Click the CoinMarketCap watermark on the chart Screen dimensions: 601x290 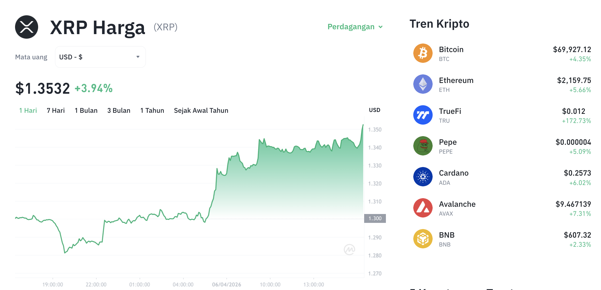[350, 249]
